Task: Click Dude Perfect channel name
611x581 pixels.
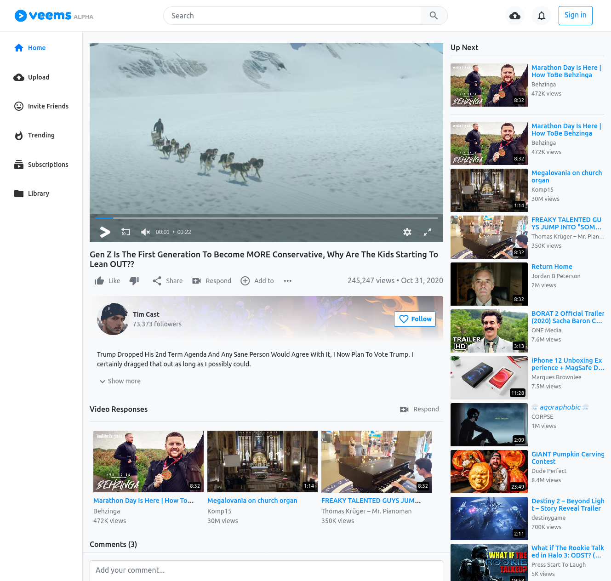Action: [x=549, y=471]
